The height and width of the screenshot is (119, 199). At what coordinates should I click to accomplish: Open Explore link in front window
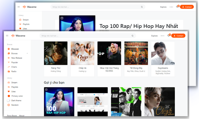point(154,36)
